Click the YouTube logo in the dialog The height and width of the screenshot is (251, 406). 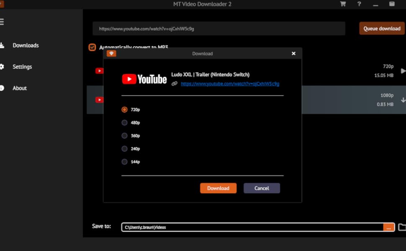144,79
